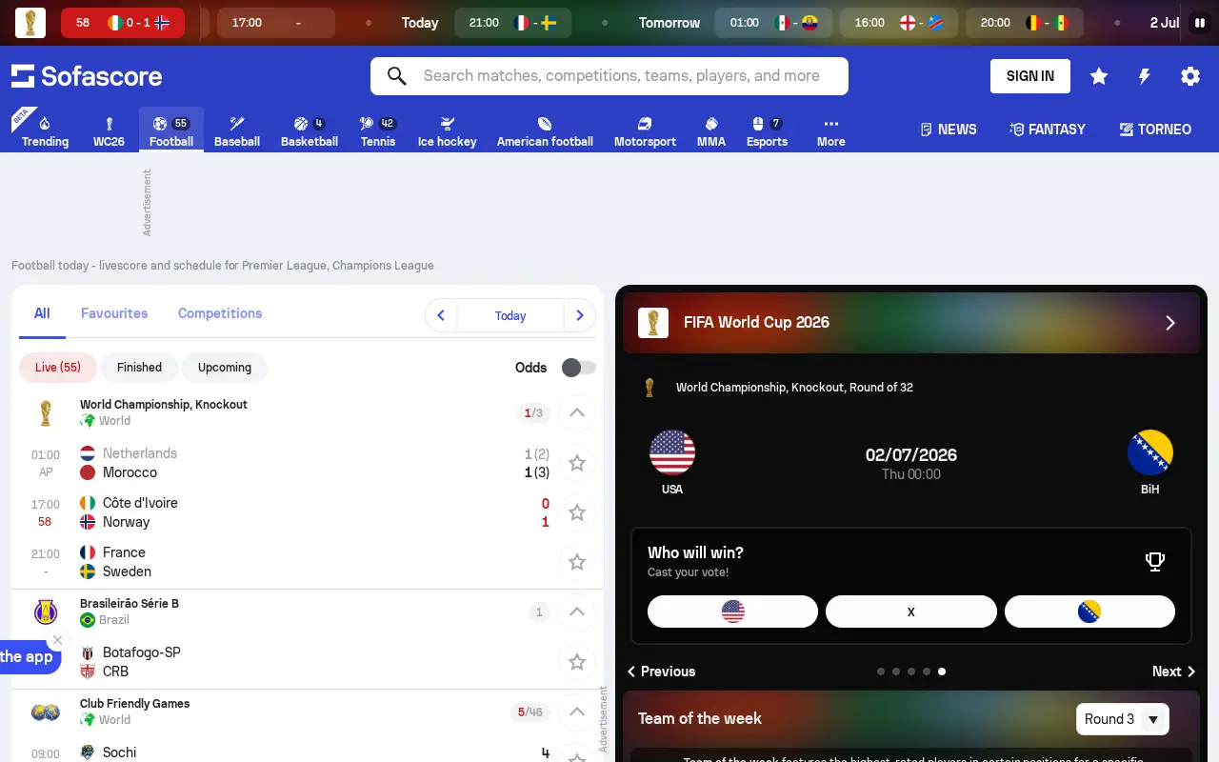
Task: Filter matches by Live (55)
Action: [x=58, y=367]
